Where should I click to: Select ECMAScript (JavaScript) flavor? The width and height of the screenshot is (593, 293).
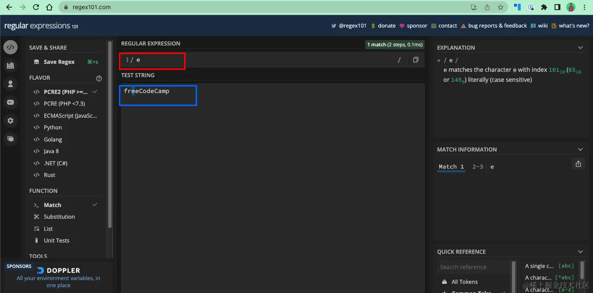tap(65, 116)
